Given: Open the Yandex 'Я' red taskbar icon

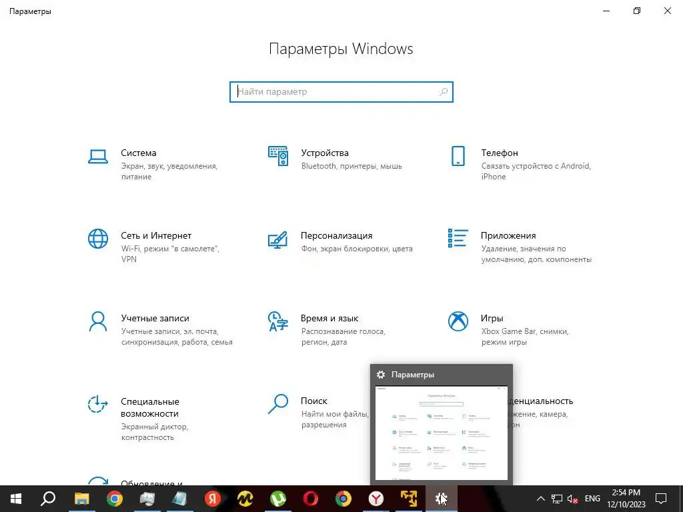Looking at the screenshot, I should [x=213, y=499].
